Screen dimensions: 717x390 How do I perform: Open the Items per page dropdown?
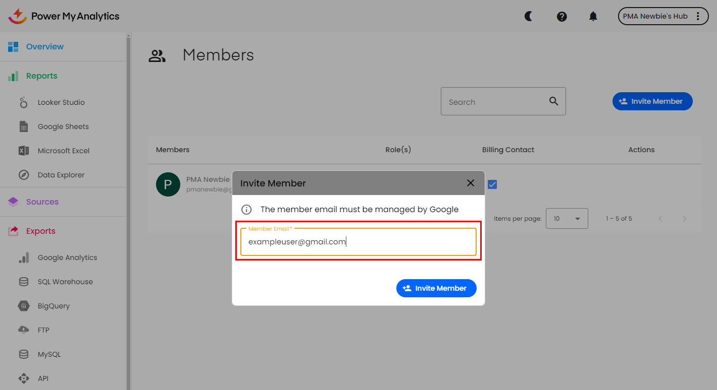pyautogui.click(x=567, y=219)
